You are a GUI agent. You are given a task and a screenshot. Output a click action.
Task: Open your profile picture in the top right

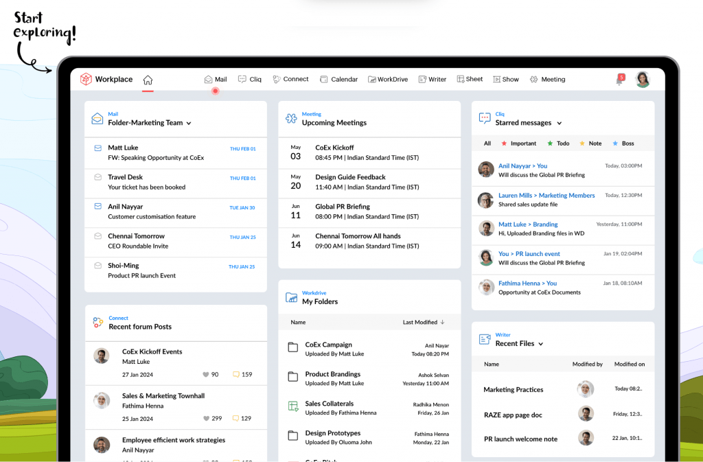point(642,78)
